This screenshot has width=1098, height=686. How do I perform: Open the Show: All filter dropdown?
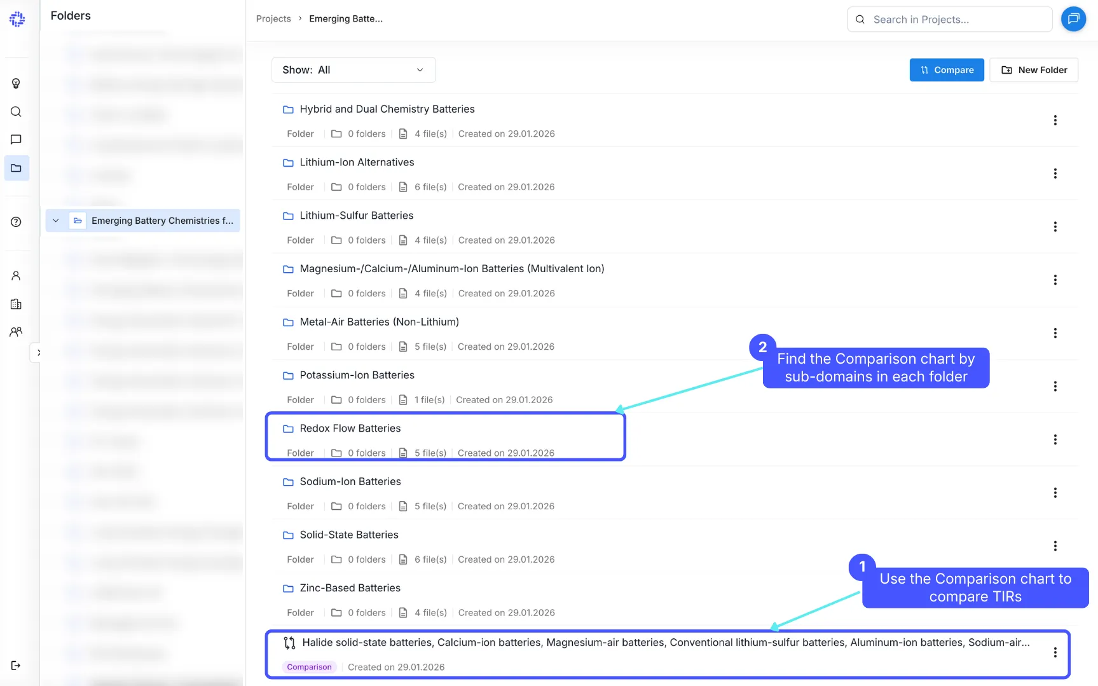pyautogui.click(x=353, y=70)
